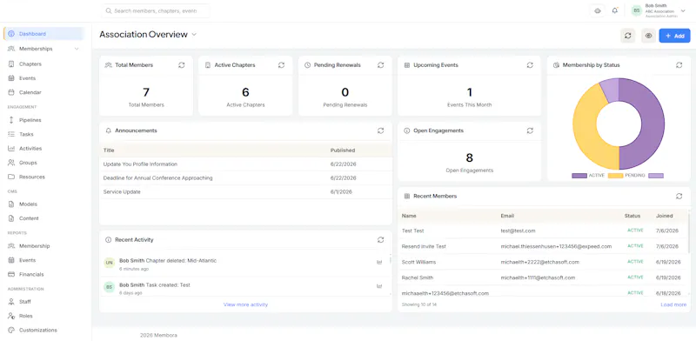The height and width of the screenshot is (341, 696).
Task: Click the BS user avatar in header
Action: (637, 10)
